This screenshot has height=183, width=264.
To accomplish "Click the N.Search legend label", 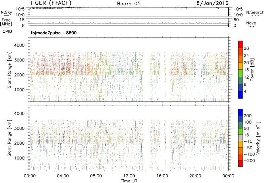I will tap(255, 12).
